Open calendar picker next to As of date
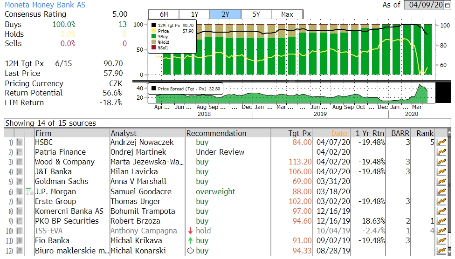 tap(448, 5)
